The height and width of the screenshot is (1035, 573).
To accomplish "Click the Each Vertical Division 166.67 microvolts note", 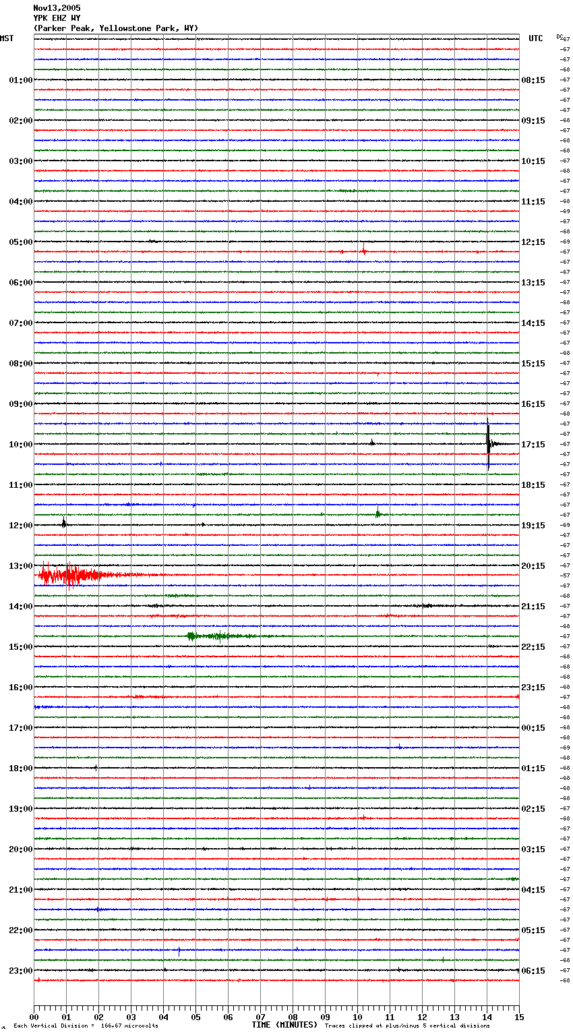I will (x=86, y=1026).
